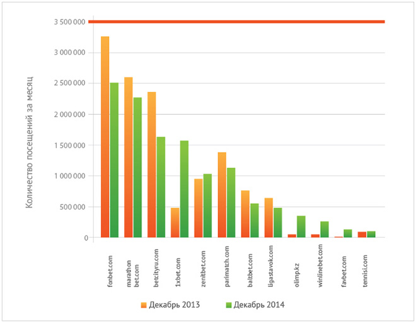This screenshot has width=416, height=323.
Task: Select the winlinebet.com axis label
Action: [320, 266]
